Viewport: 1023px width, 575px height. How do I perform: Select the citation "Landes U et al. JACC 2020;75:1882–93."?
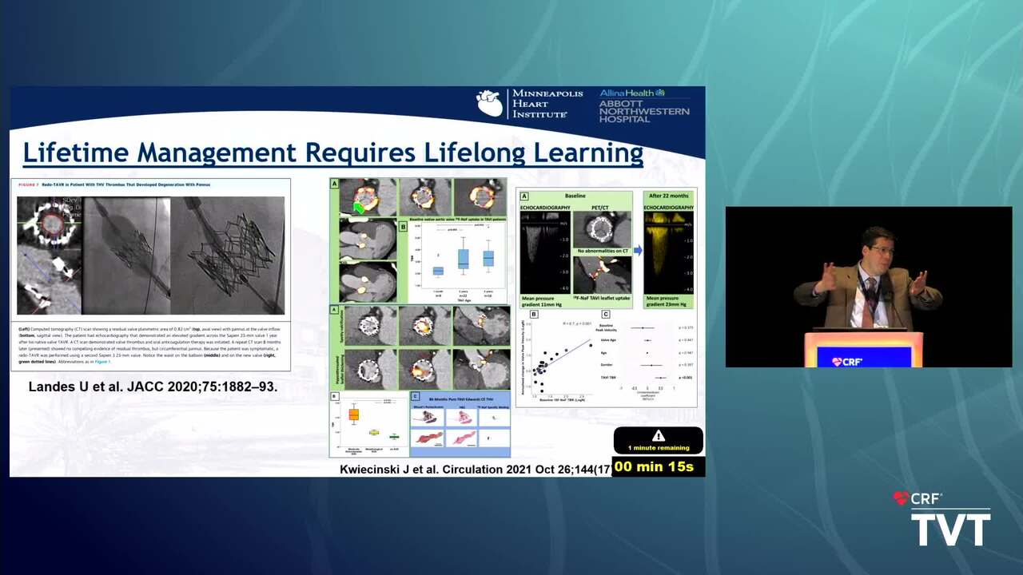[153, 387]
